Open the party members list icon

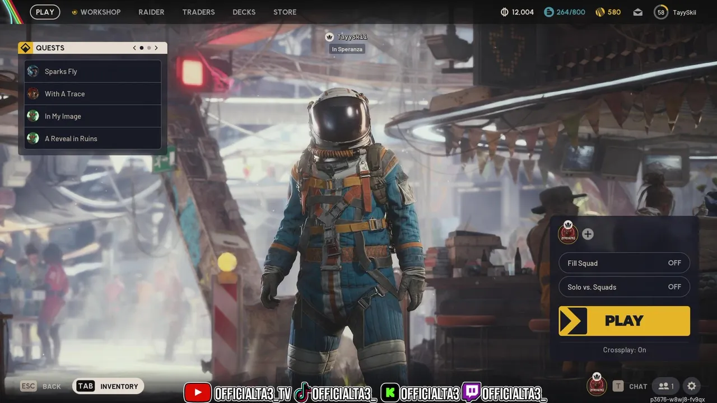(667, 386)
